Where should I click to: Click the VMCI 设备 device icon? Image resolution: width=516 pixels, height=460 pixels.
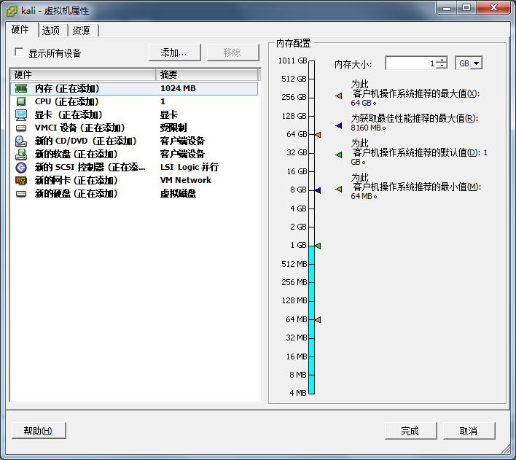tap(21, 128)
